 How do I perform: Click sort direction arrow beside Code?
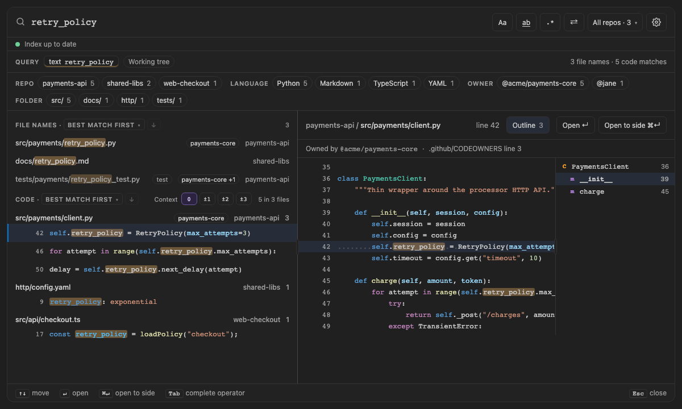click(132, 199)
